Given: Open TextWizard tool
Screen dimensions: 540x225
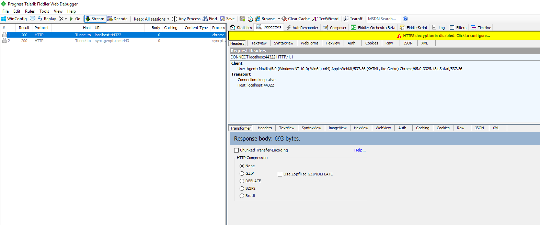Looking at the screenshot, I should click(325, 19).
